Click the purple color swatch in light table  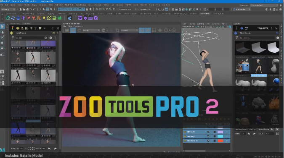[x=220, y=132]
